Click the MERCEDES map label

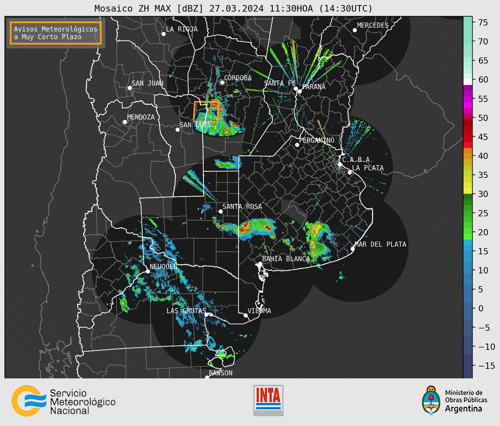(373, 25)
